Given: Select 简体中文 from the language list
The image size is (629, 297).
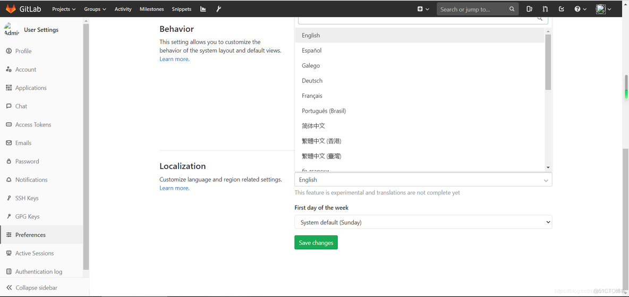Looking at the screenshot, I should 313,126.
